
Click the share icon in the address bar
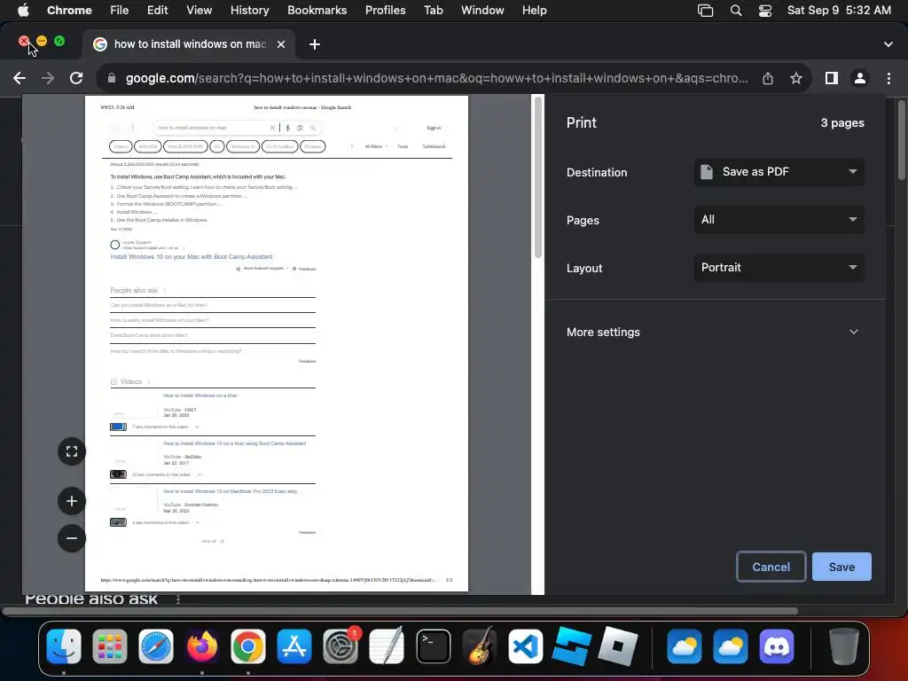point(768,78)
